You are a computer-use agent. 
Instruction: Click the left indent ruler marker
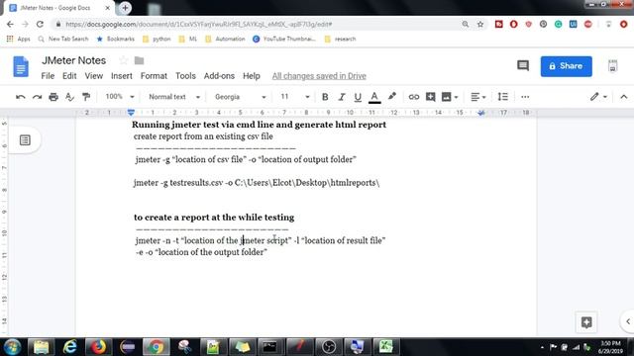(x=131, y=113)
